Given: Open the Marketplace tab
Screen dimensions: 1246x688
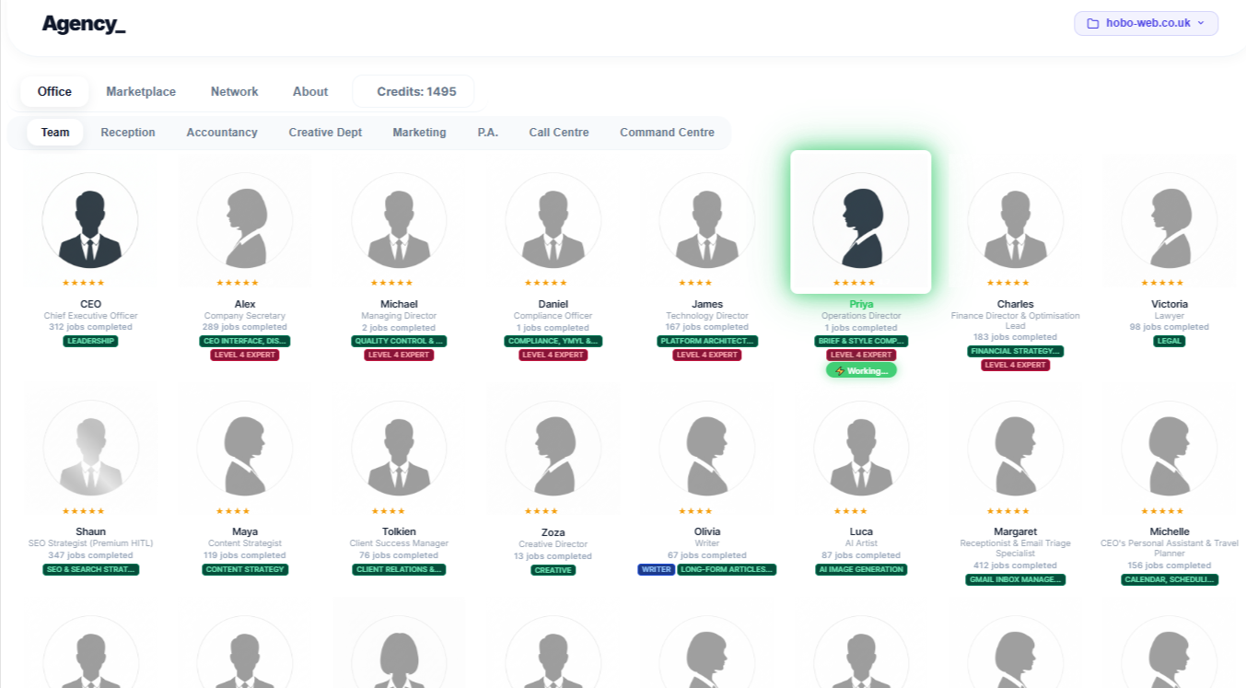Looking at the screenshot, I should point(141,91).
